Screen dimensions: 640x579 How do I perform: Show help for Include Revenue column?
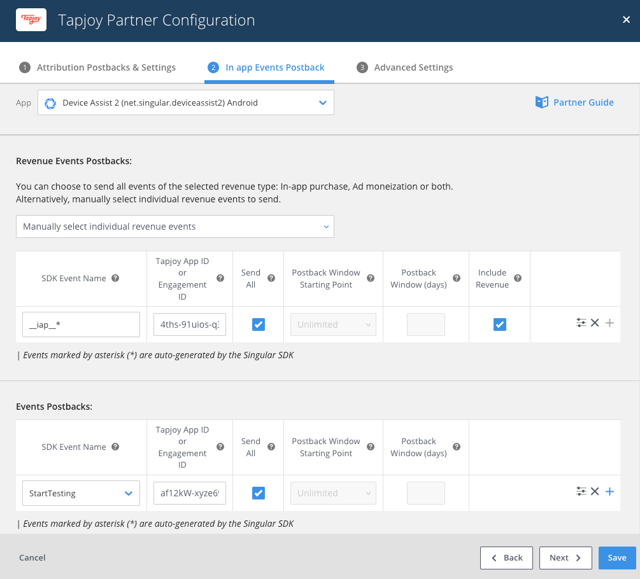click(x=518, y=278)
